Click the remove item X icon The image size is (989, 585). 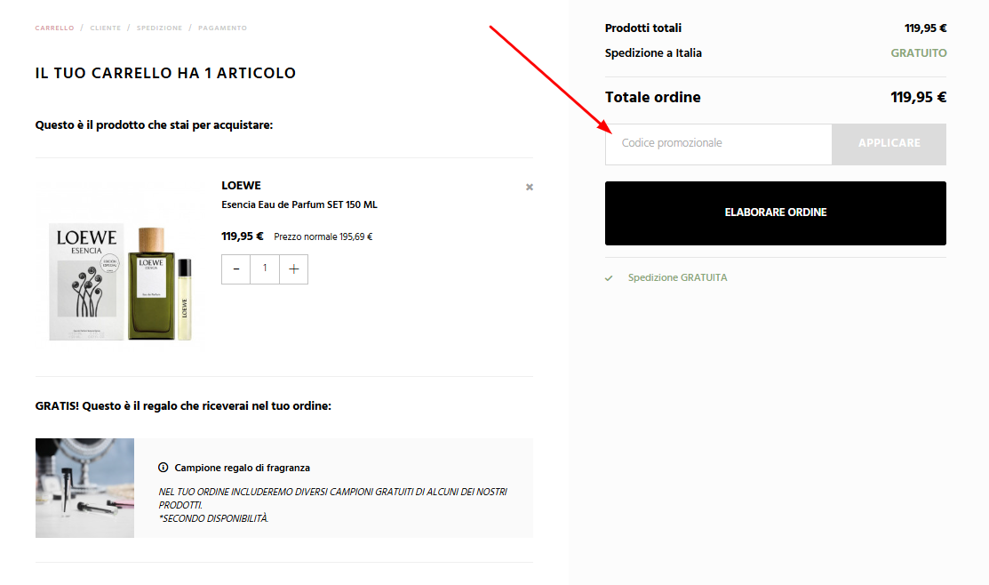[529, 187]
